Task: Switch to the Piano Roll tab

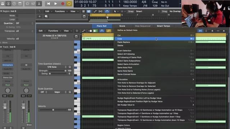Action: [x=101, y=26]
